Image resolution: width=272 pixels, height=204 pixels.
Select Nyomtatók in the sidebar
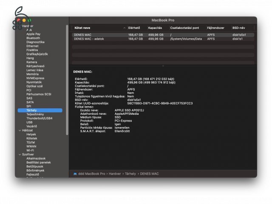point(34,82)
